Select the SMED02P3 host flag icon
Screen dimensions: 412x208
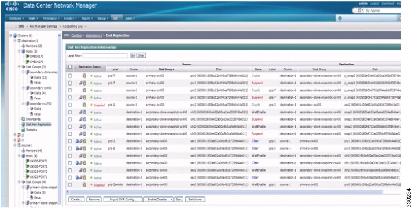[28, 62]
